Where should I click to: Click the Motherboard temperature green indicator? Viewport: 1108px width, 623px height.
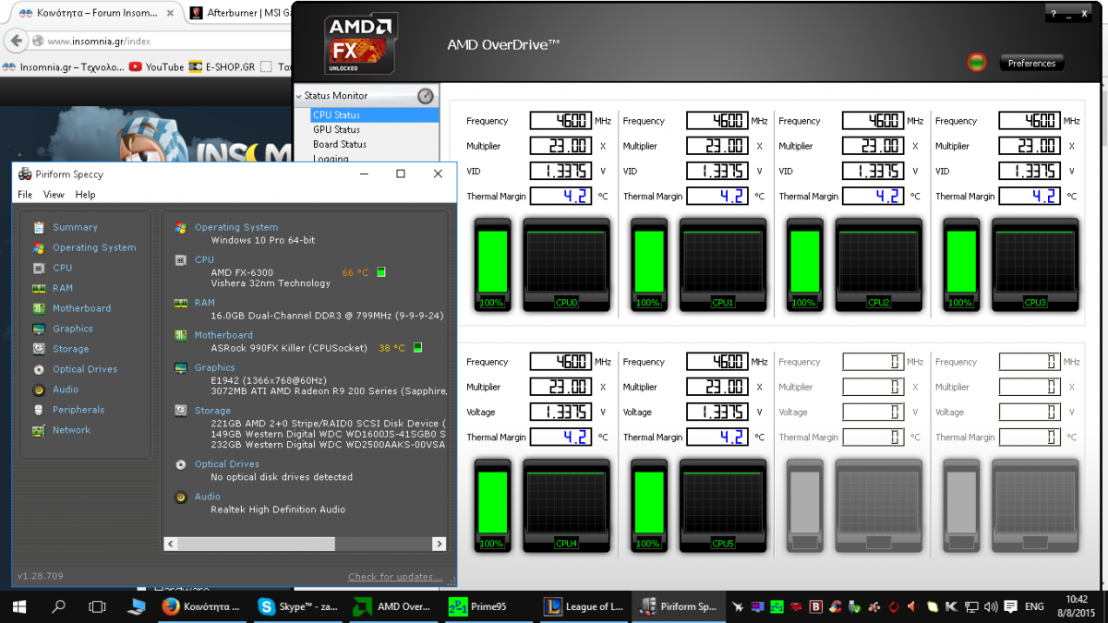(x=417, y=348)
